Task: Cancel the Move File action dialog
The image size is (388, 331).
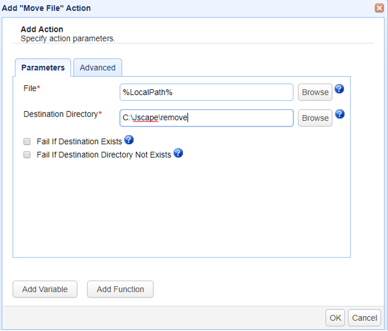Action: coord(364,317)
